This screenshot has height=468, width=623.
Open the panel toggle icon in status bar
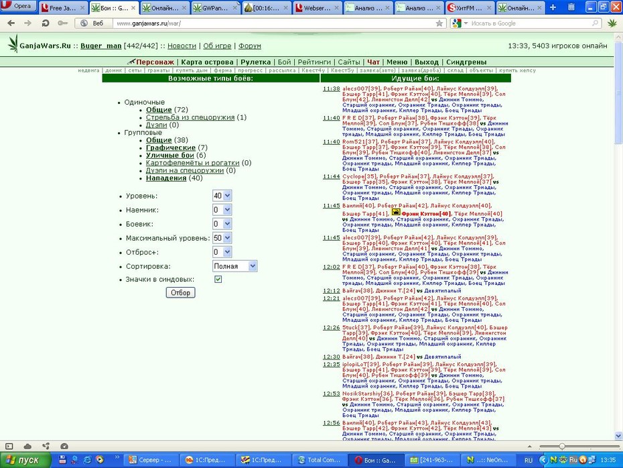tap(9, 446)
